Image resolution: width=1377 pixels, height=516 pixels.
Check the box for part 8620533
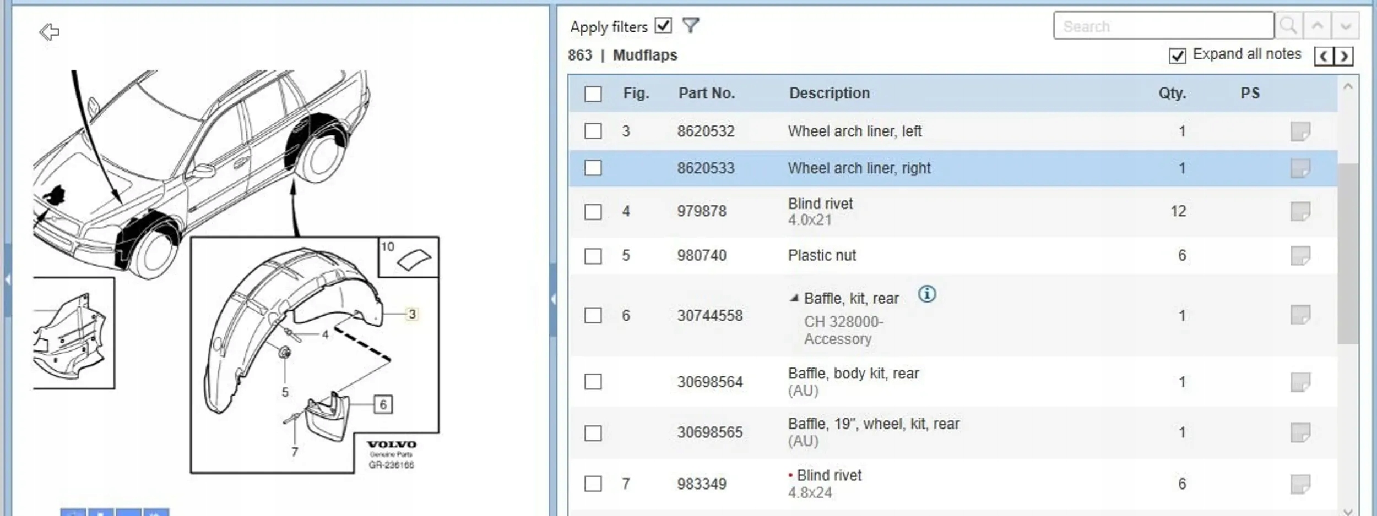tap(593, 168)
